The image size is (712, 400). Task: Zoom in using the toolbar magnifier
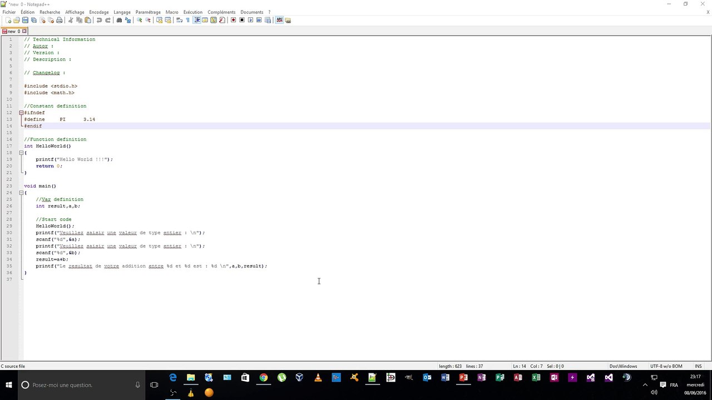coord(139,20)
